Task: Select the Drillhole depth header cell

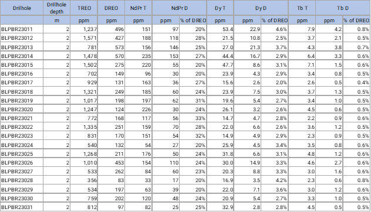Action: coord(56,8)
